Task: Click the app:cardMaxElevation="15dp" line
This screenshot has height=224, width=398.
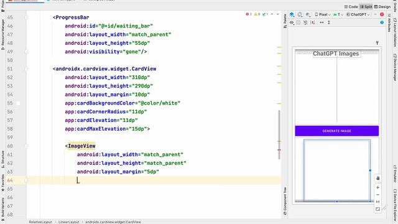Action: click(108, 129)
